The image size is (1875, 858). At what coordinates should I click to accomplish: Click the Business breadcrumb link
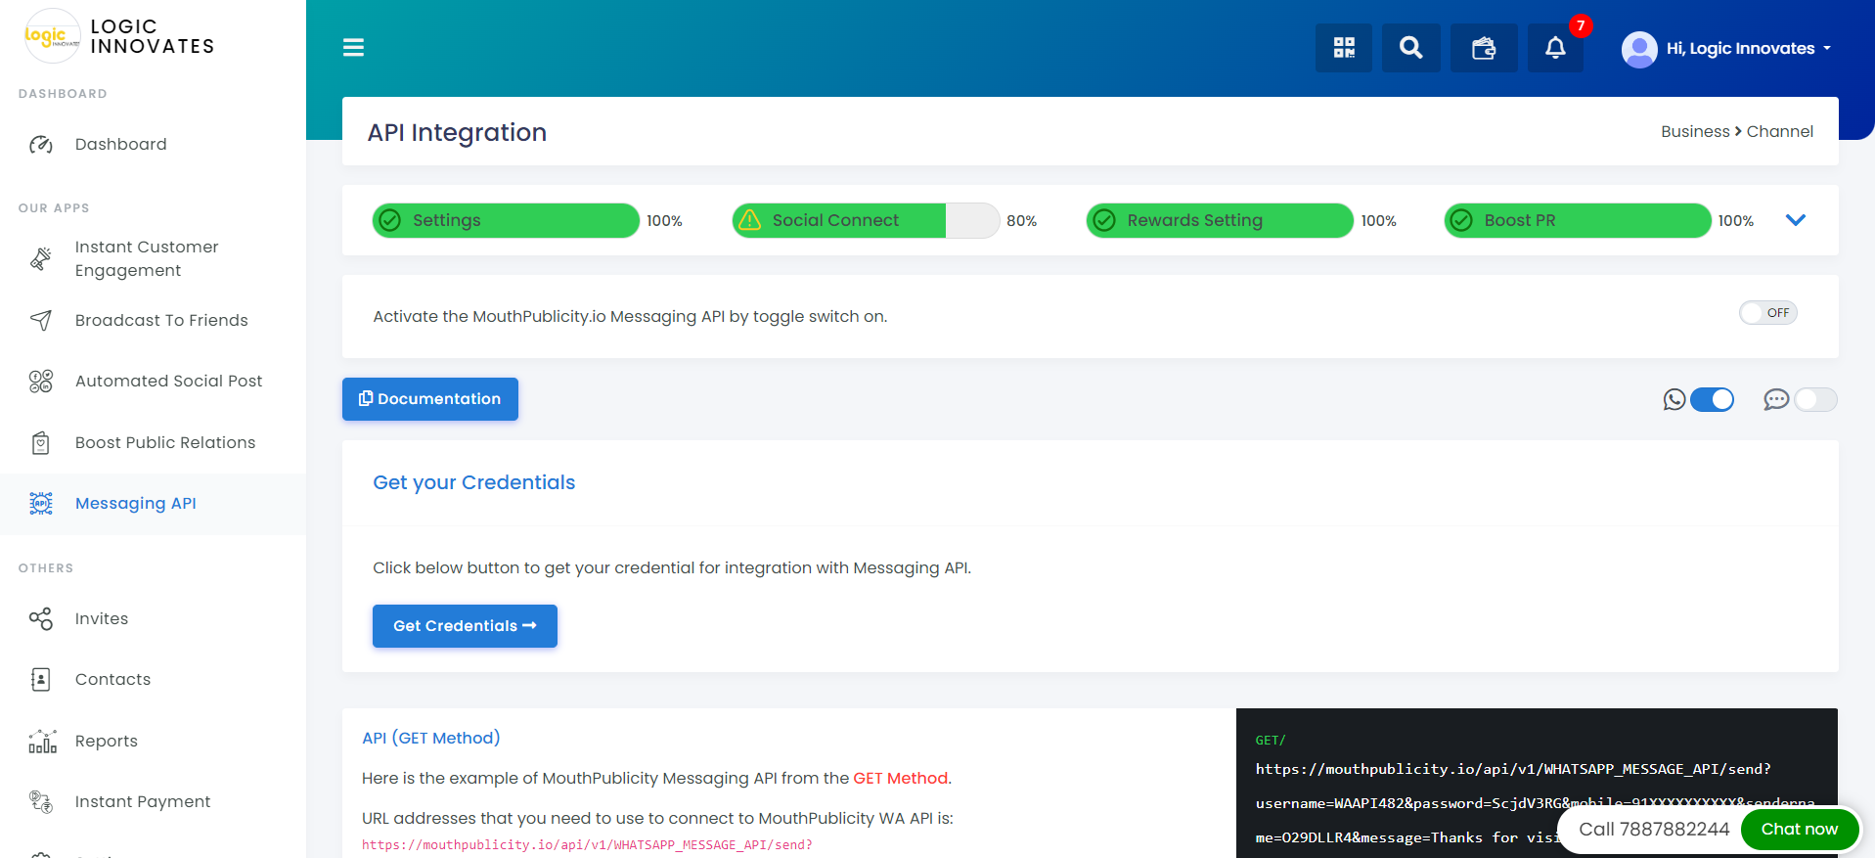1695,131
